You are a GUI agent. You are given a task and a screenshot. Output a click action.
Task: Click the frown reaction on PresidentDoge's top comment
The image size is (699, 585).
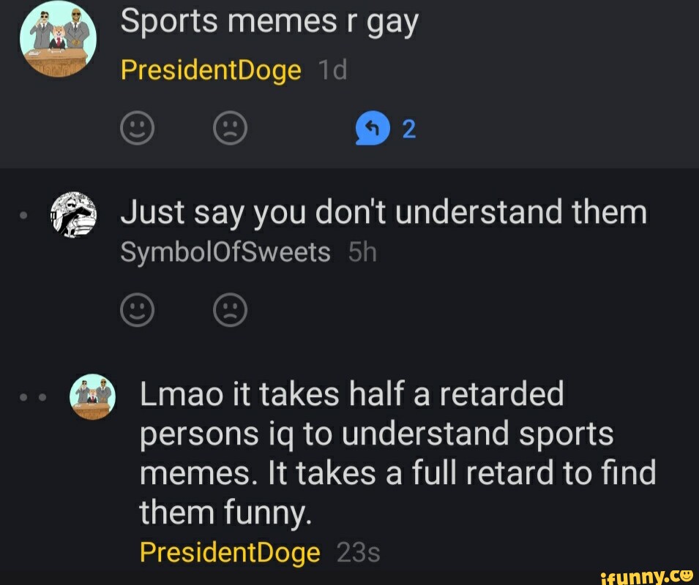click(230, 128)
